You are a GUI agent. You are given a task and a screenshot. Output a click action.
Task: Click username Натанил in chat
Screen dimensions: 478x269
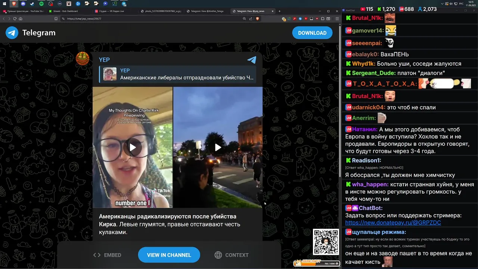click(364, 129)
